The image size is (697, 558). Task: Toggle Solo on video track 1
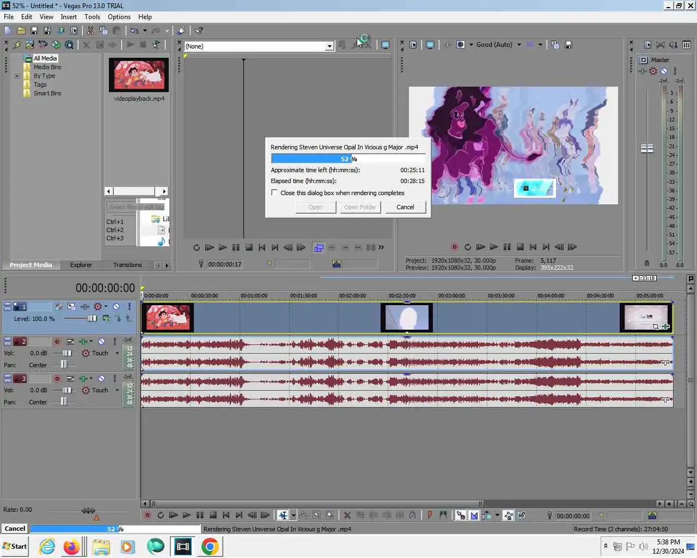point(129,307)
